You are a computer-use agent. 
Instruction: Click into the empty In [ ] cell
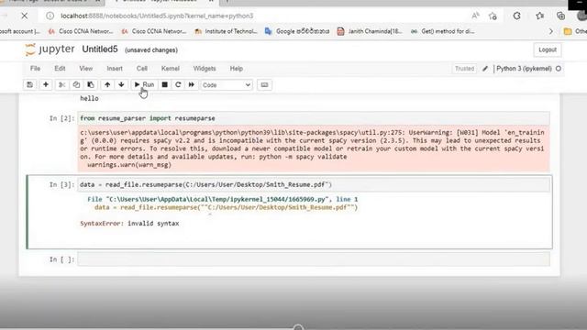point(314,259)
